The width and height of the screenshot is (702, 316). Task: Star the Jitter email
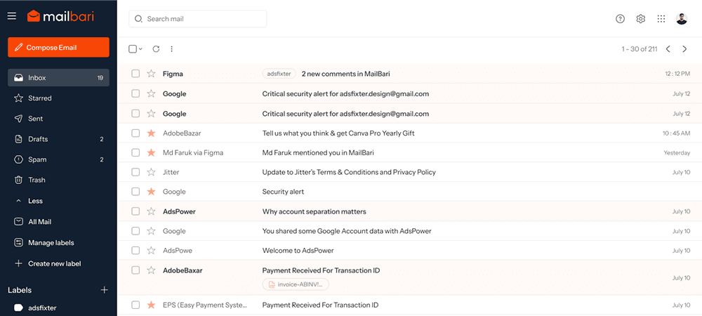tap(152, 172)
